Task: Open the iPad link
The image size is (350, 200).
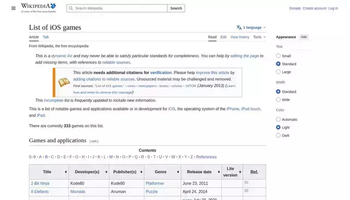Action: [40, 115]
